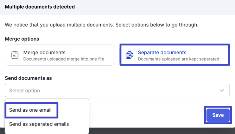The height and width of the screenshot is (134, 235).
Task: Click the upload notice instruction sentence
Action: click(x=101, y=25)
